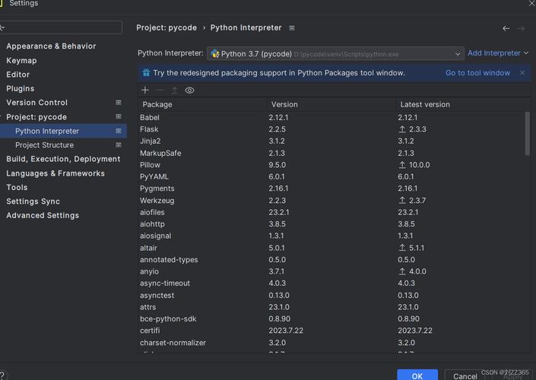This screenshot has width=536, height=380.
Task: Click the package list vertical scrollbar
Action: click(x=527, y=133)
